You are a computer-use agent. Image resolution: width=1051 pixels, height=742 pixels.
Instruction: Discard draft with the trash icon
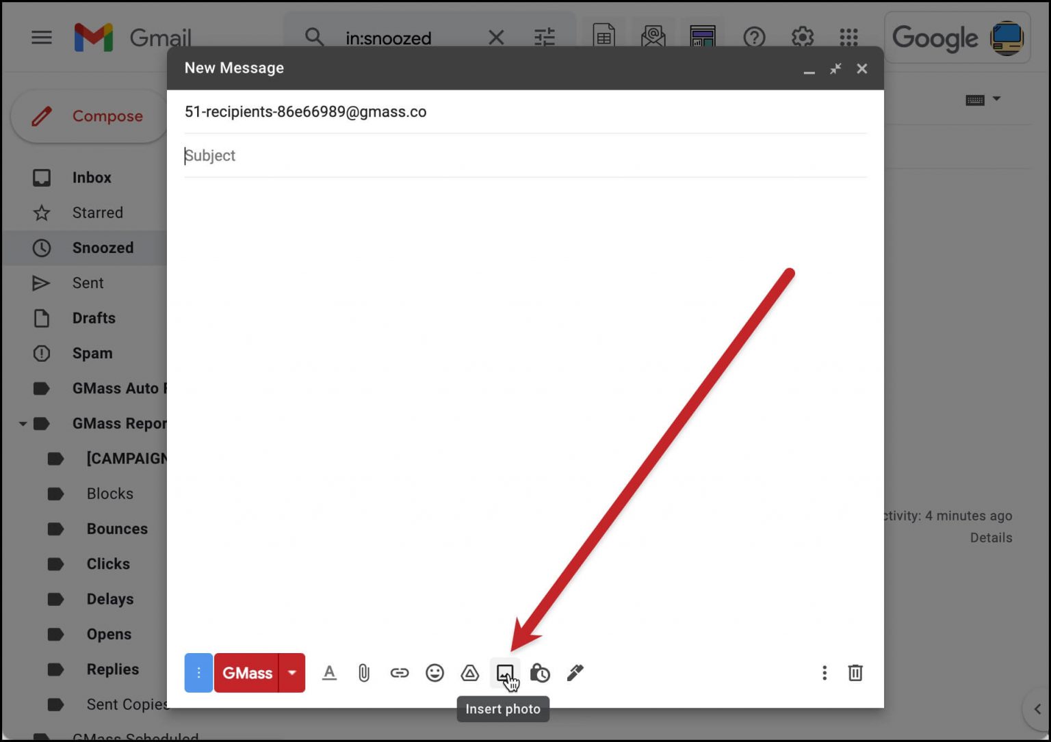click(855, 673)
